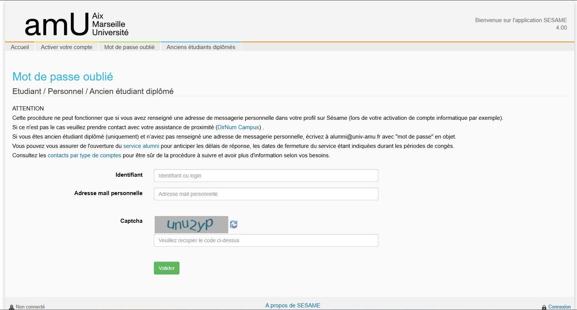
Task: Focus the Identifiant ou login field
Action: (266, 176)
